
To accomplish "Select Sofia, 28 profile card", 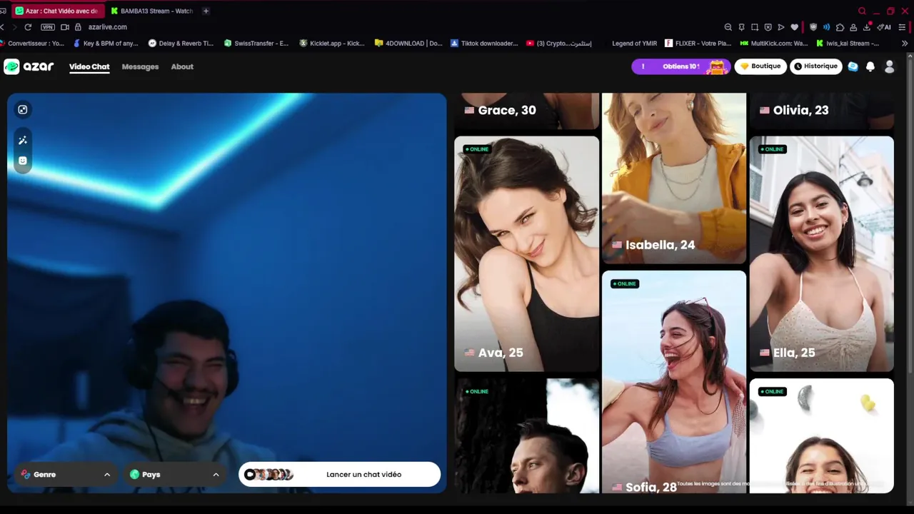I will point(674,382).
